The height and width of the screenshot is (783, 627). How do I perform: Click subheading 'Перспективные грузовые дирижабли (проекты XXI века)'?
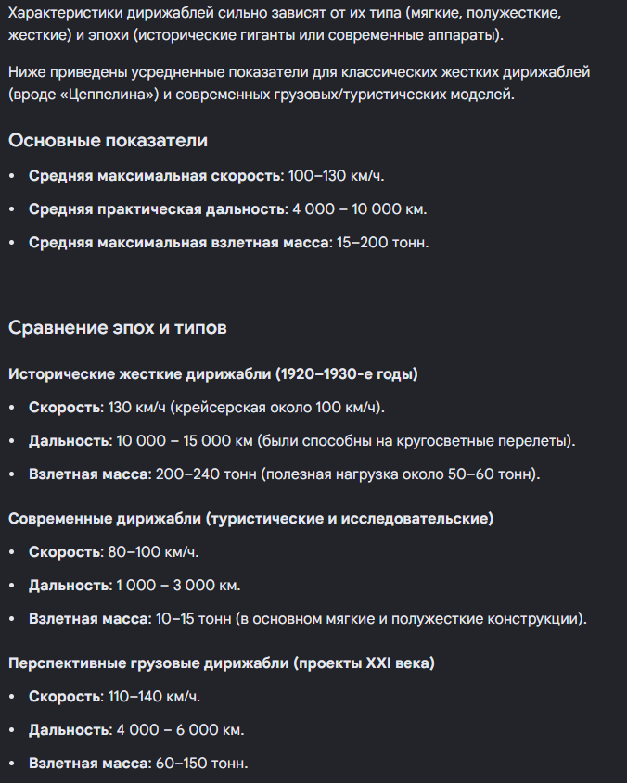point(222,663)
